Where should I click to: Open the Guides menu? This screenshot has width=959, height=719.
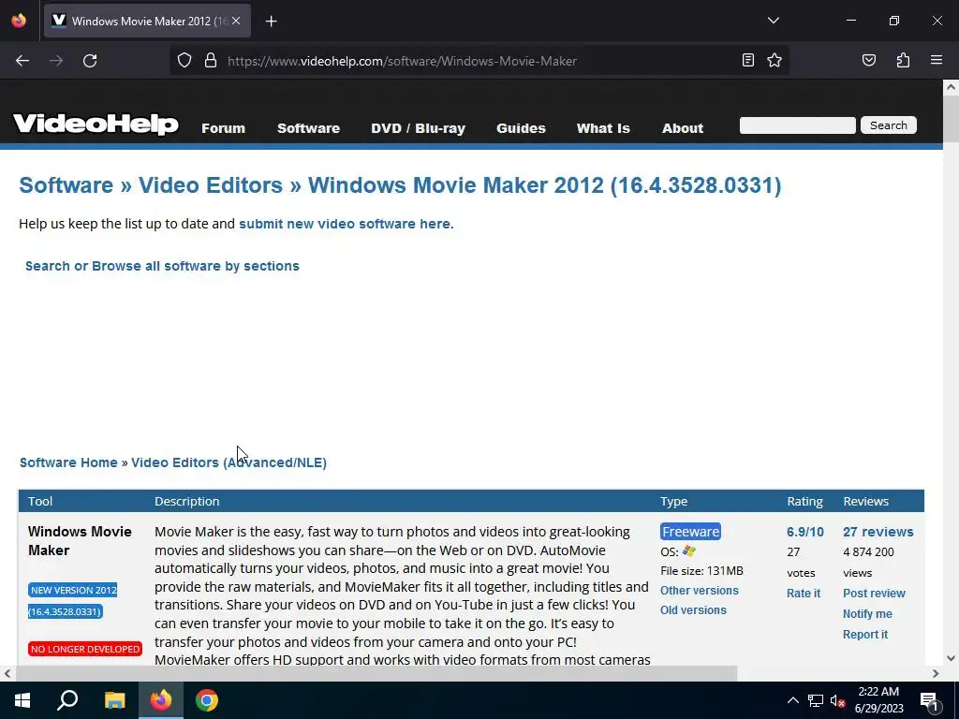(521, 128)
